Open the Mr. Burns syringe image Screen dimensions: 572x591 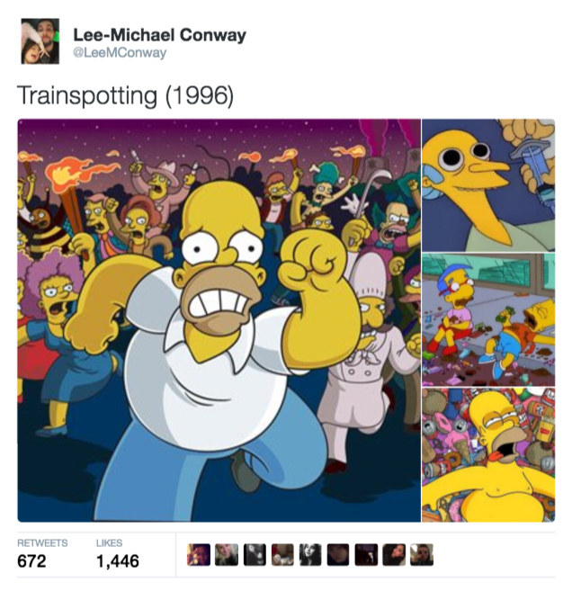(x=488, y=185)
